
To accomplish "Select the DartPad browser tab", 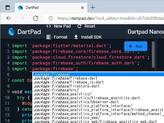I will pyautogui.click(x=51, y=8).
